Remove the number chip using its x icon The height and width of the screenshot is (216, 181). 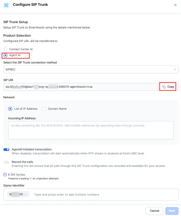tap(25, 194)
